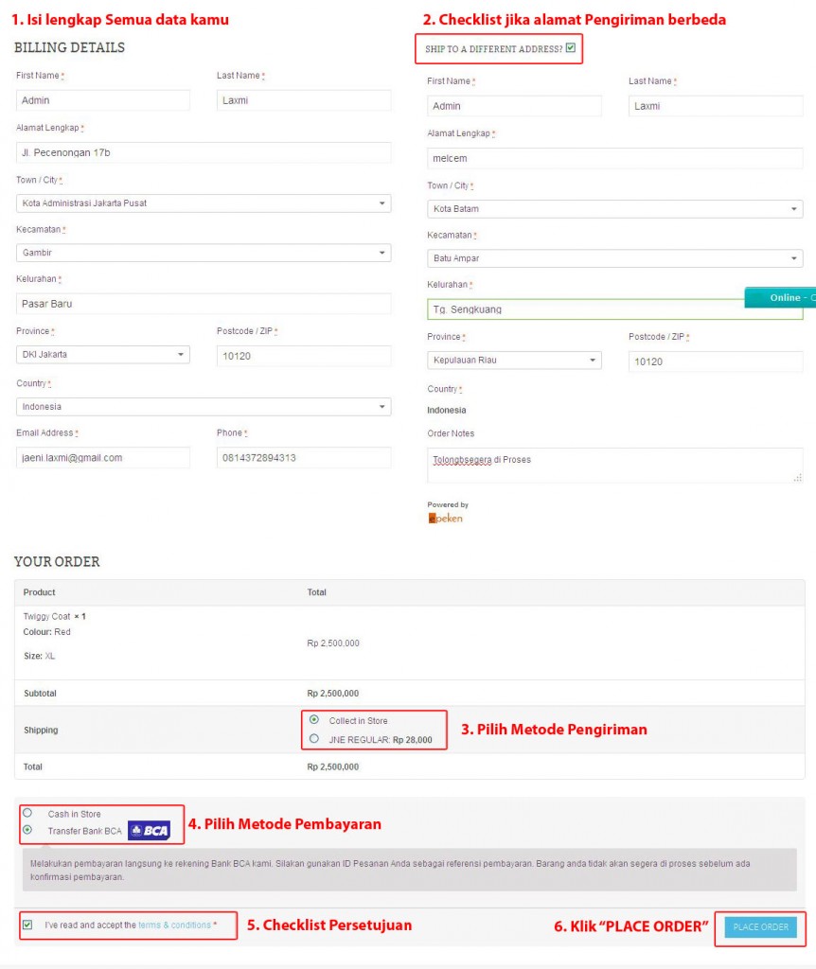Screen dimensions: 816x969
Task: Click the PLACE ORDER button
Action: point(760,926)
